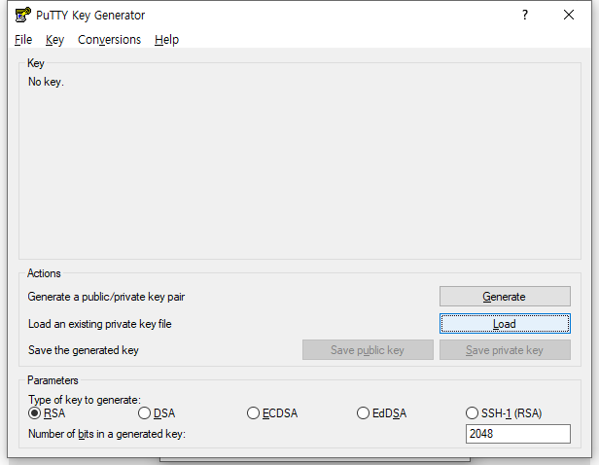Open the Conversions menu
This screenshot has width=599, height=465.
(x=109, y=40)
